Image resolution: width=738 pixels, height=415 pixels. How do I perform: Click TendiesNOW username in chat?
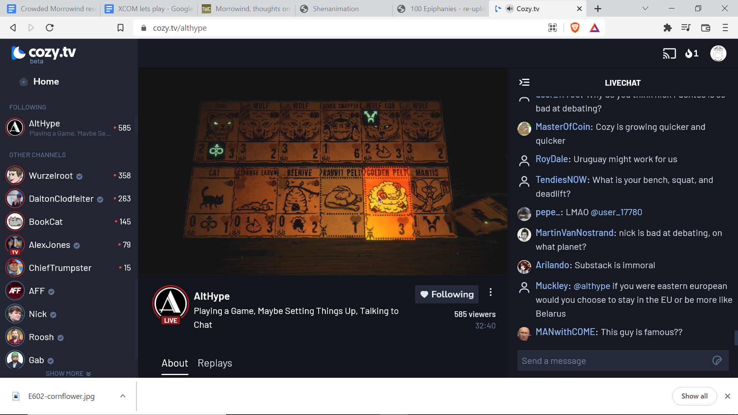tap(561, 180)
